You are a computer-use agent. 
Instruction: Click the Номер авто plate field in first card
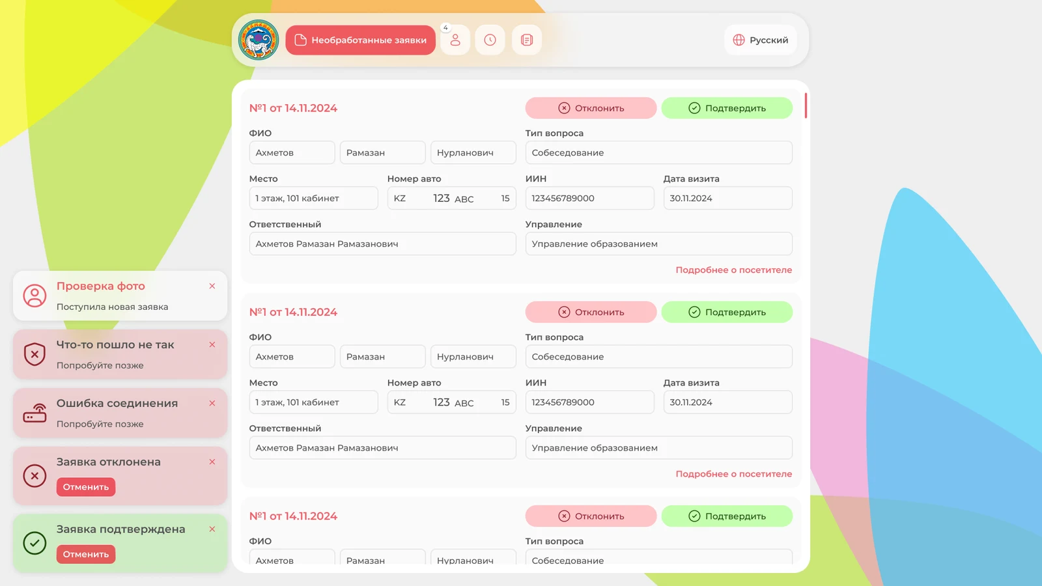click(452, 198)
